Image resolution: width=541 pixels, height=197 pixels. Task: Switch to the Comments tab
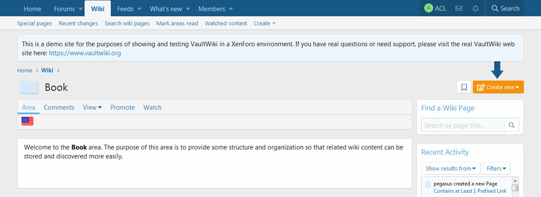click(x=59, y=107)
